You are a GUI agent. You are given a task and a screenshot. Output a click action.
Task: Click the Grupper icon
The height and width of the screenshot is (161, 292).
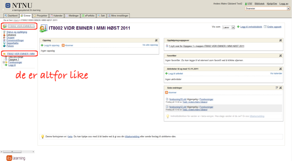(x=4, y=38)
